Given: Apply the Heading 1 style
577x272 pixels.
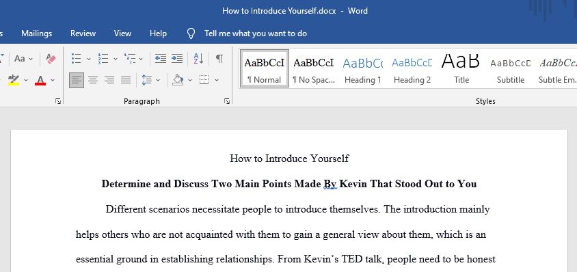Looking at the screenshot, I should [x=363, y=68].
